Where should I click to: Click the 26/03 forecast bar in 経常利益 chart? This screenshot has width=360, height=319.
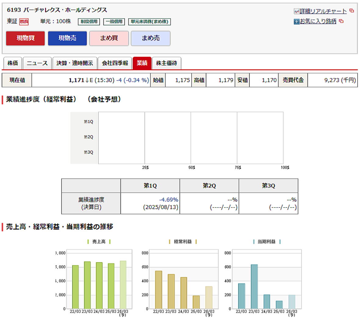(x=209, y=298)
